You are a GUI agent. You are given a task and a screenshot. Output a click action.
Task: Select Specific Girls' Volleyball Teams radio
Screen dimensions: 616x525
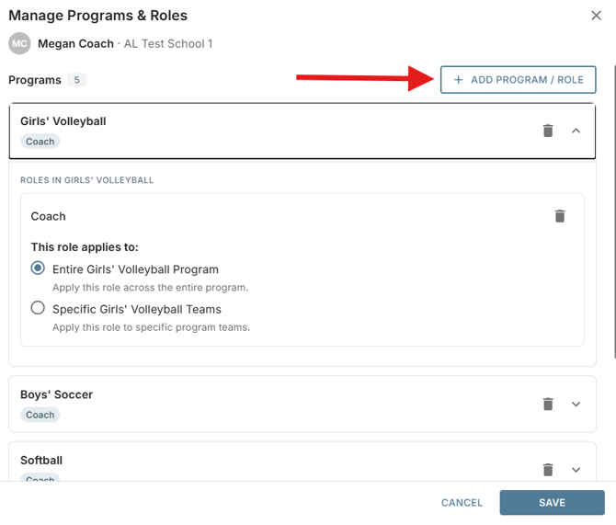pyautogui.click(x=38, y=308)
